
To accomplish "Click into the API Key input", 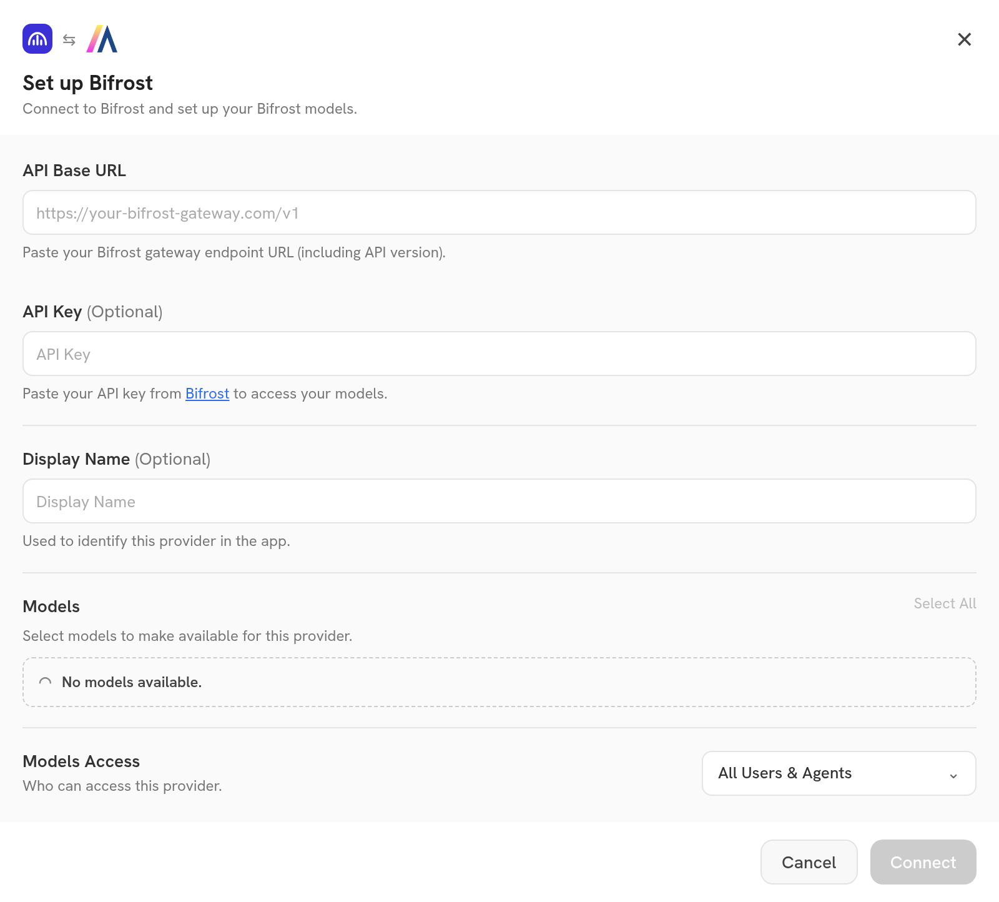I will tap(499, 354).
